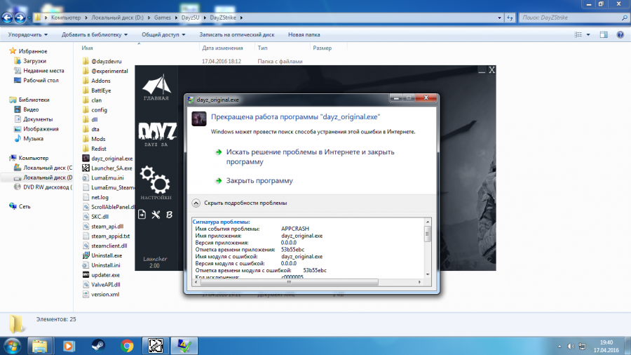Open Steam from the taskbar
631x355 pixels.
tap(98, 345)
